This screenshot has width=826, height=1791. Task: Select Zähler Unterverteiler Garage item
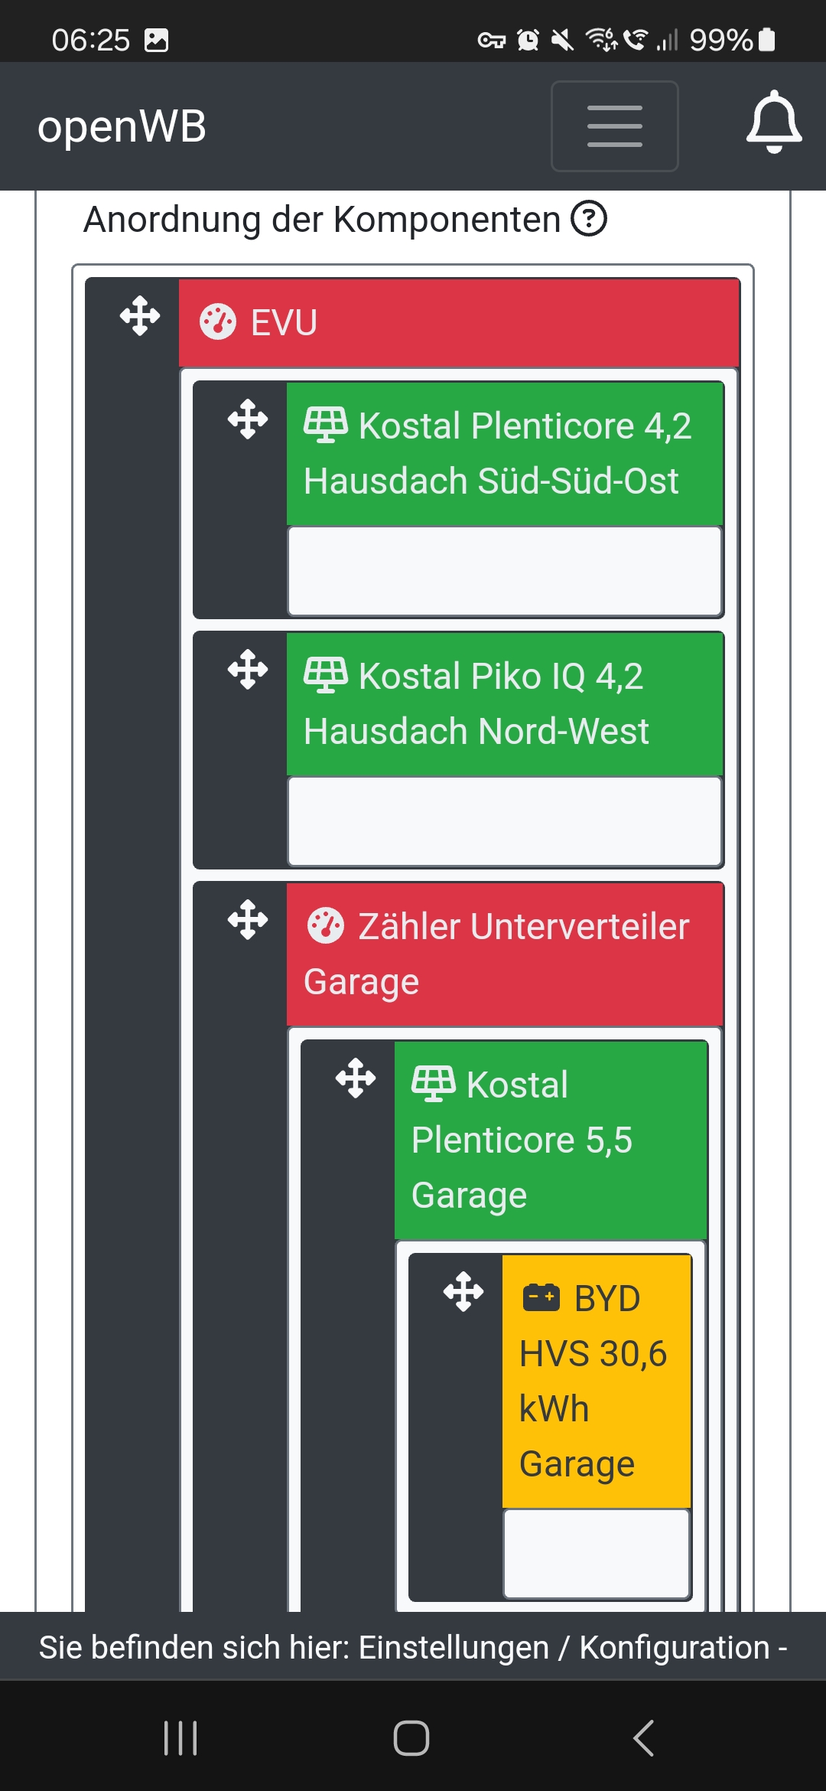pos(505,954)
